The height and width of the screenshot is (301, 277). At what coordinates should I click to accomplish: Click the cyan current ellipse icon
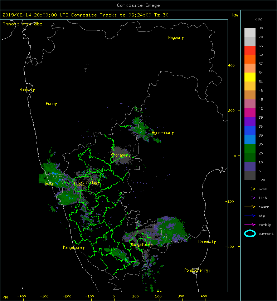(250, 233)
